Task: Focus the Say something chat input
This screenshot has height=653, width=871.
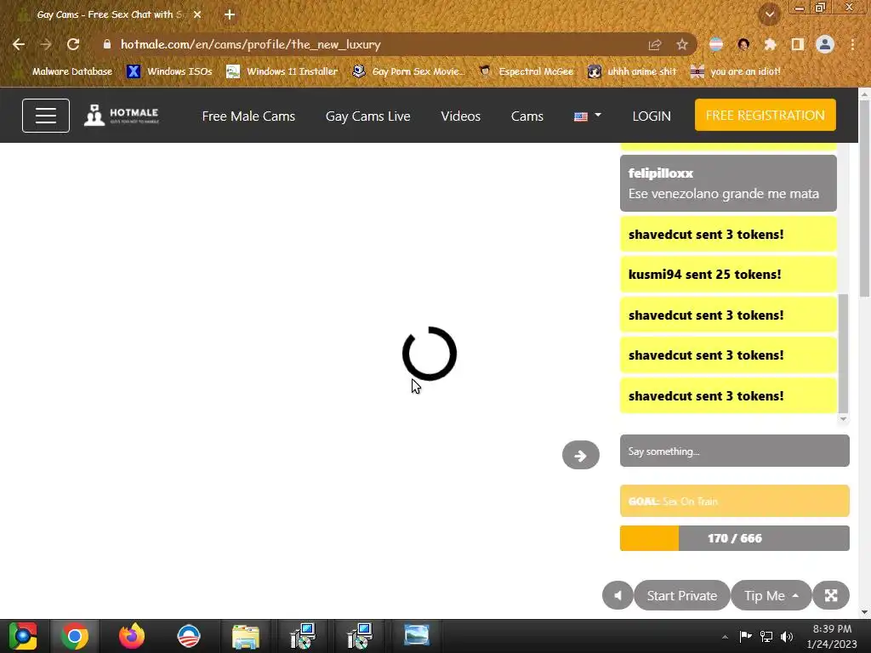Action: [734, 451]
